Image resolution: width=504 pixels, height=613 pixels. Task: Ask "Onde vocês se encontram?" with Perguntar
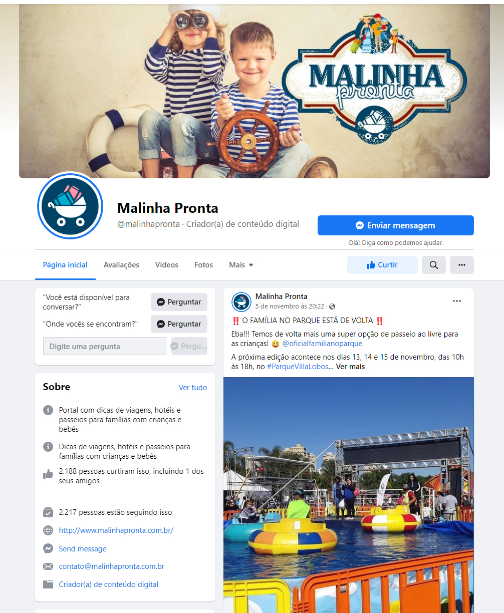pyautogui.click(x=179, y=324)
